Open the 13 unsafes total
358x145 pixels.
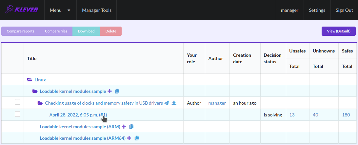(292, 115)
